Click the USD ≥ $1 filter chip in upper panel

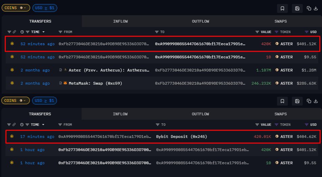tap(45, 8)
